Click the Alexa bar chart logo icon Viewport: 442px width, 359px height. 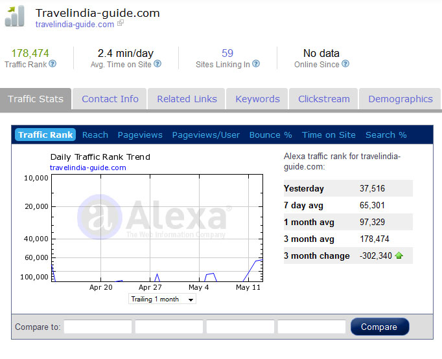[15, 17]
